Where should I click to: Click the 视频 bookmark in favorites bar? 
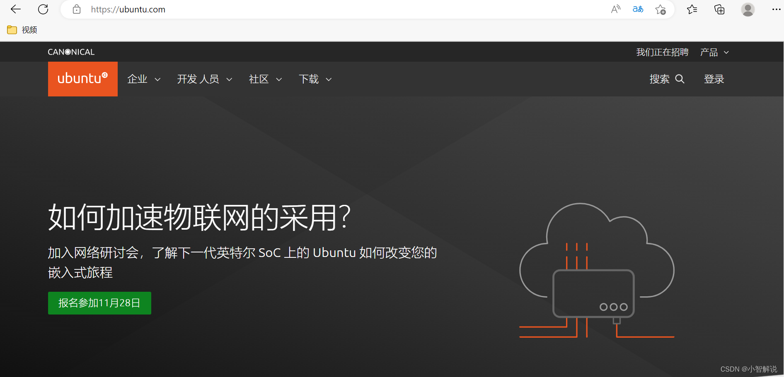[22, 29]
